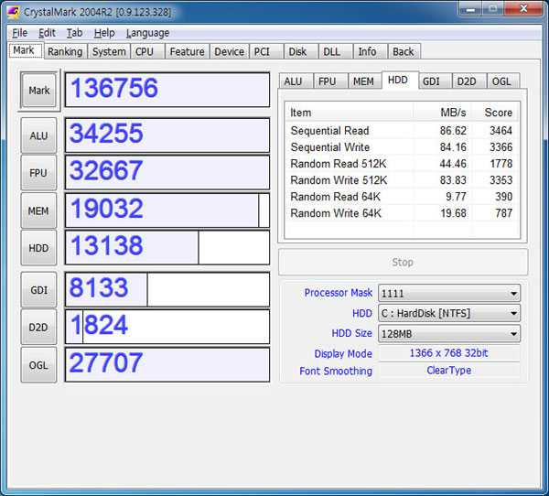Open the Tab menu
549x496 pixels.
(x=74, y=33)
